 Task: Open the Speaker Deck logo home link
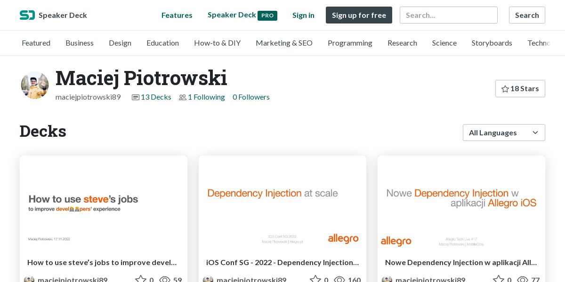click(x=53, y=15)
